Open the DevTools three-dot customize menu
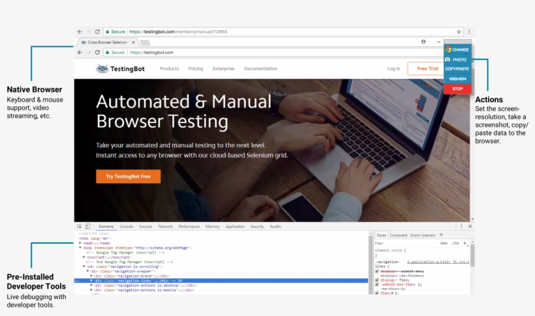 click(462, 226)
